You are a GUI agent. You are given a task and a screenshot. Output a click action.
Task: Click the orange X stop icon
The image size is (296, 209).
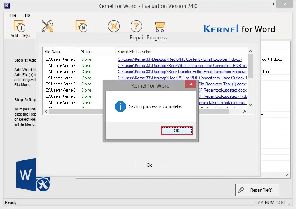click(114, 26)
